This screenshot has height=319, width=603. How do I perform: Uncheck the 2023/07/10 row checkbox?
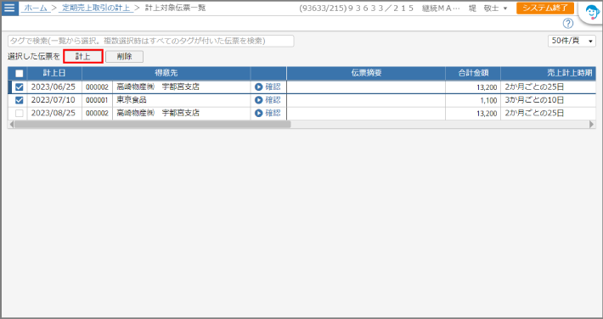pyautogui.click(x=19, y=100)
